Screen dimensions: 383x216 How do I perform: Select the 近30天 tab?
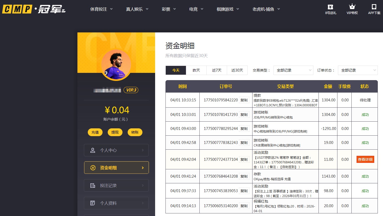pos(237,70)
